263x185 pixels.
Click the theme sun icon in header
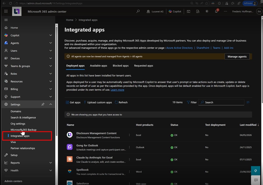pyautogui.click(x=207, y=11)
